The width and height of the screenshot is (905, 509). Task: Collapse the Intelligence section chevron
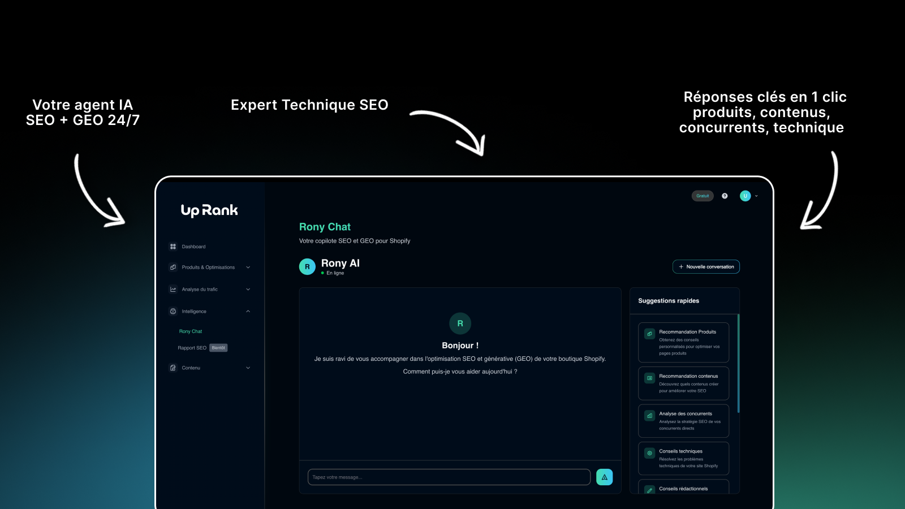[248, 311]
